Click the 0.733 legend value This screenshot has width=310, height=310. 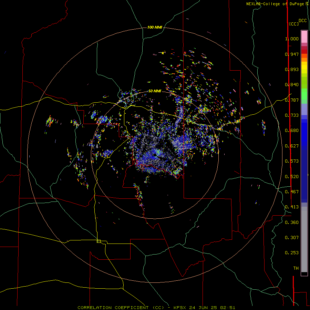[292, 115]
